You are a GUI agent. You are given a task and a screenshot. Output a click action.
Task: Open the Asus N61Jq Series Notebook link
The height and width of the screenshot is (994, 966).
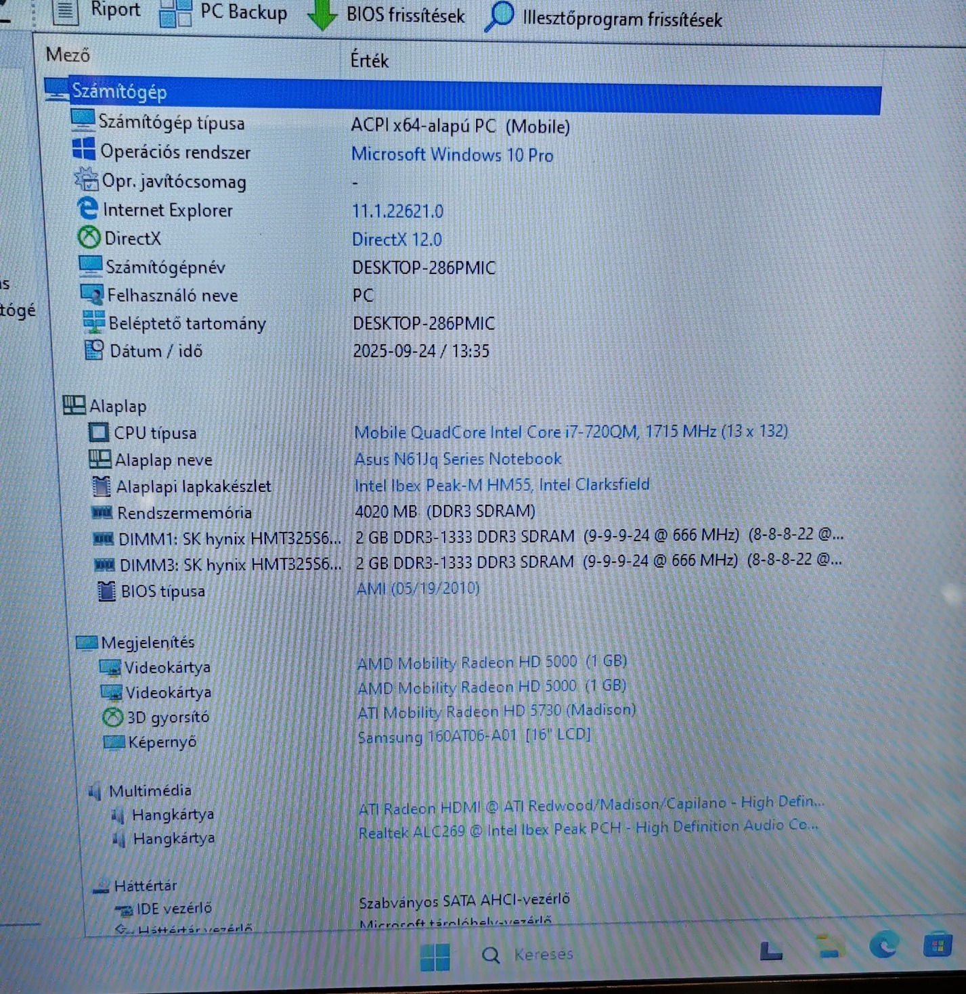pos(458,459)
